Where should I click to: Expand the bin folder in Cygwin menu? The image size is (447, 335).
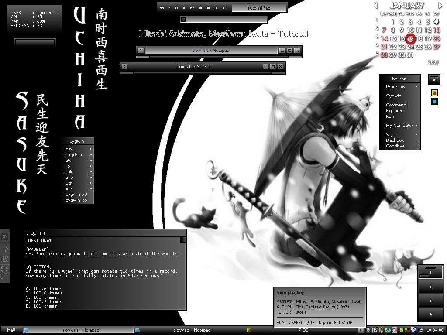78,149
